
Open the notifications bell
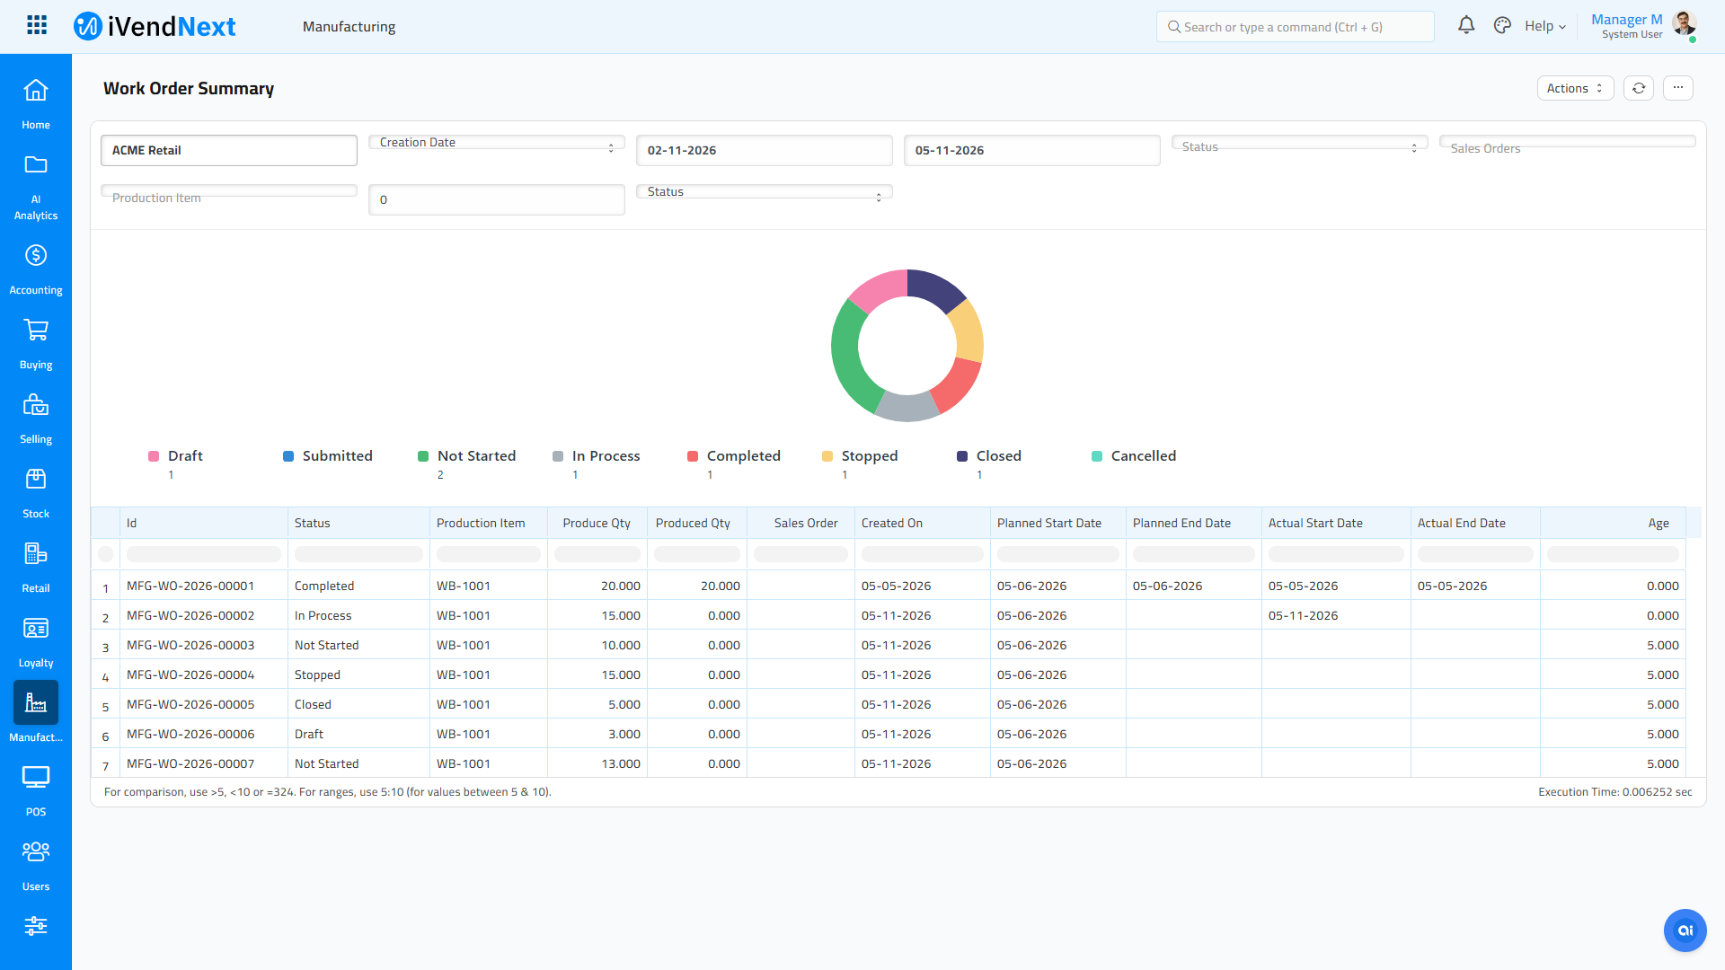(x=1466, y=25)
